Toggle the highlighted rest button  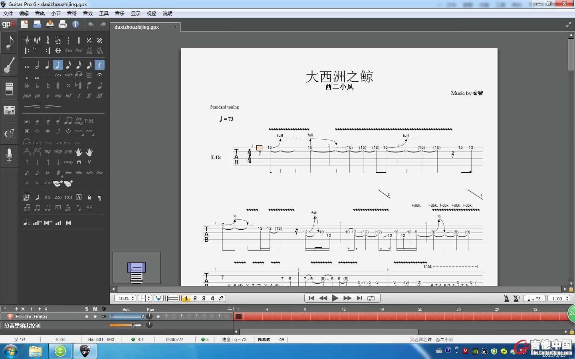(x=99, y=65)
